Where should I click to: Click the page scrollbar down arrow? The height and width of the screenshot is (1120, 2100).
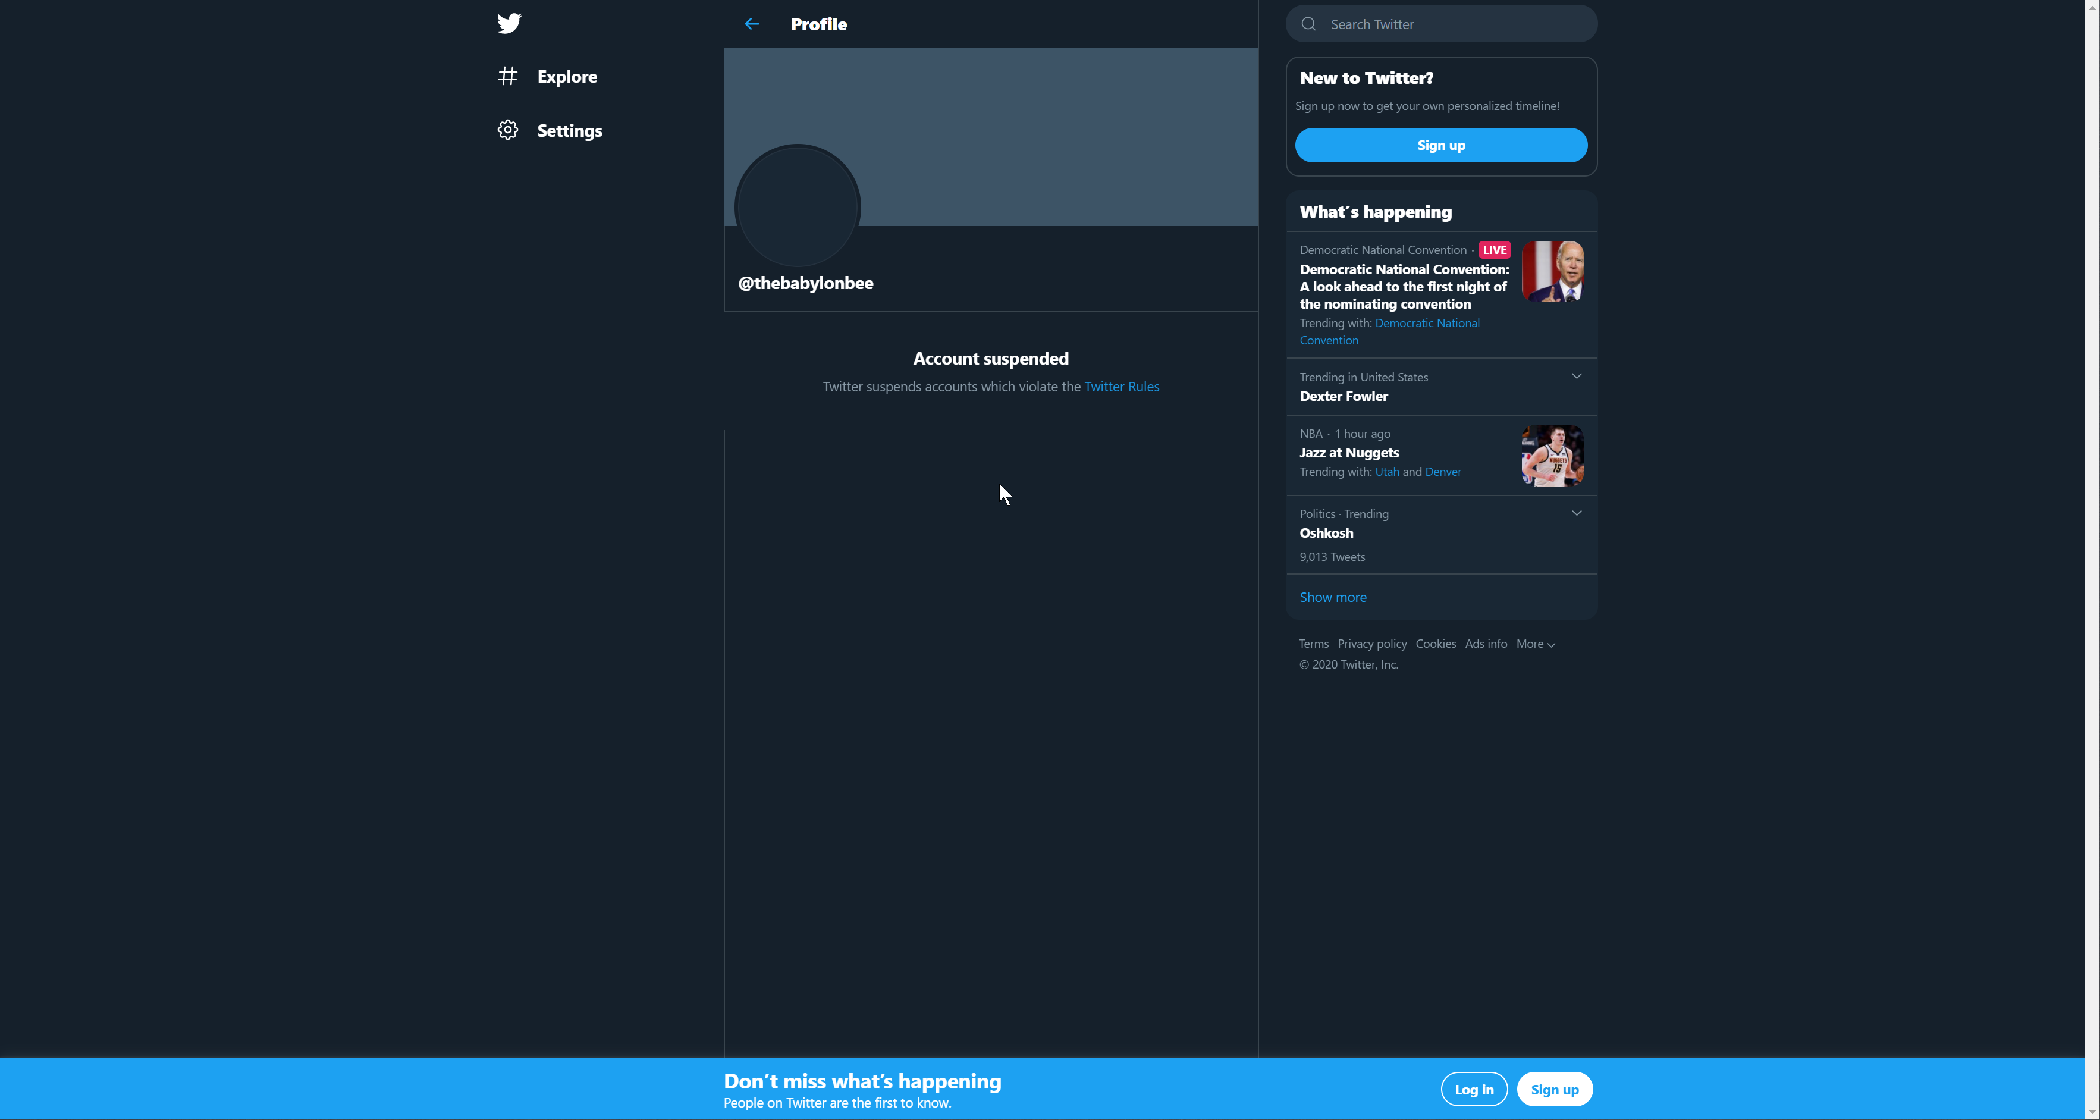point(2093,1112)
